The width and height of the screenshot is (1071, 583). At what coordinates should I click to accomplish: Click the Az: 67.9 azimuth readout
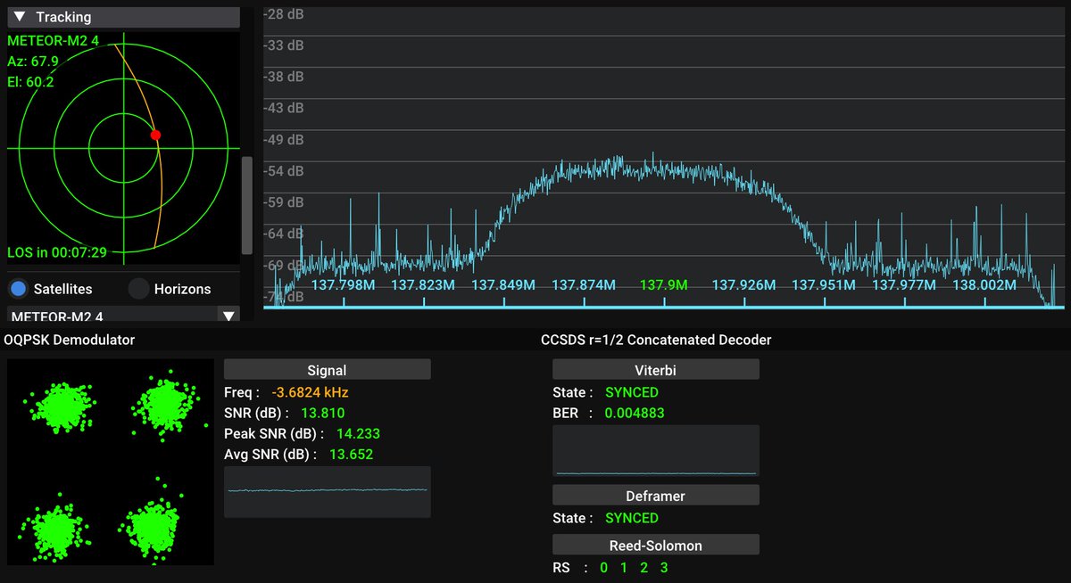click(32, 61)
